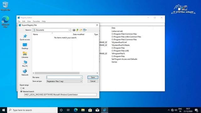Click the scroll right arrow in file list
This screenshot has height=113, width=201.
tap(97, 73)
